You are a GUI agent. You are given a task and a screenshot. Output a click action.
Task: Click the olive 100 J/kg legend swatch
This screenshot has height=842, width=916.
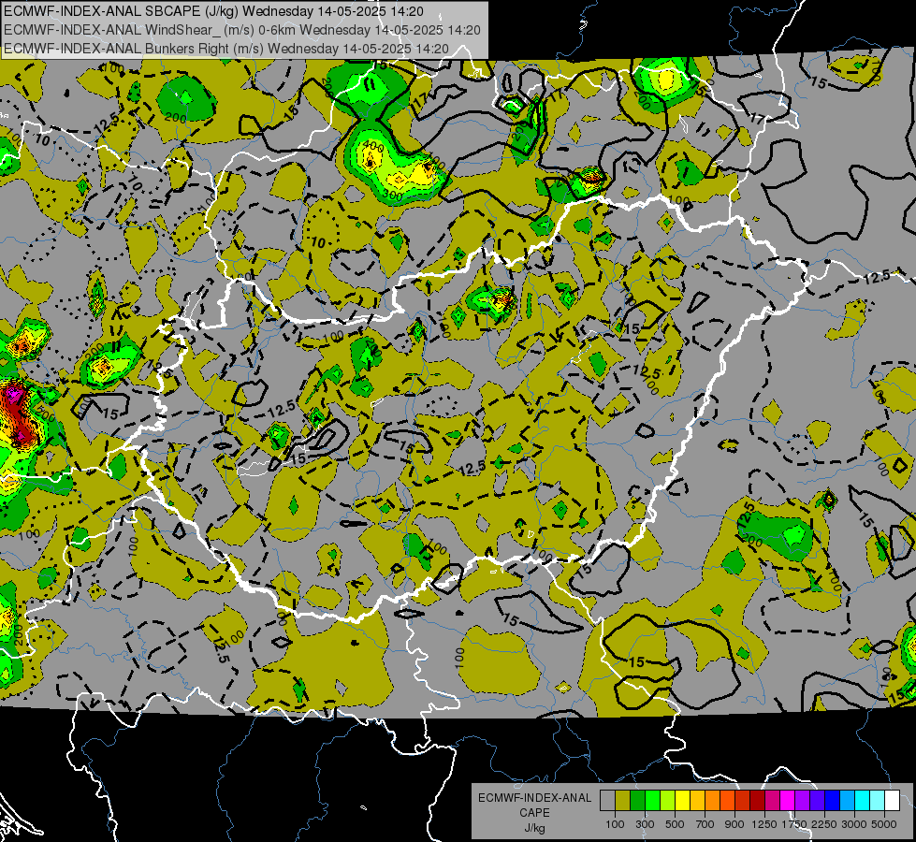(623, 801)
